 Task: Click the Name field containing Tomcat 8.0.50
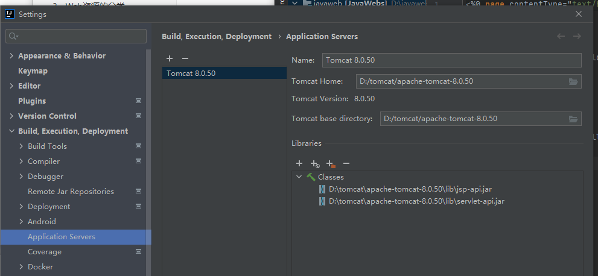(x=451, y=60)
